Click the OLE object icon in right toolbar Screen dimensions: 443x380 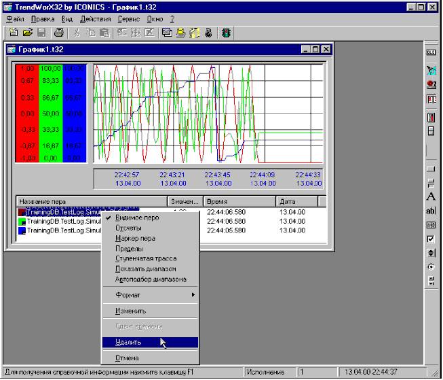click(x=431, y=52)
